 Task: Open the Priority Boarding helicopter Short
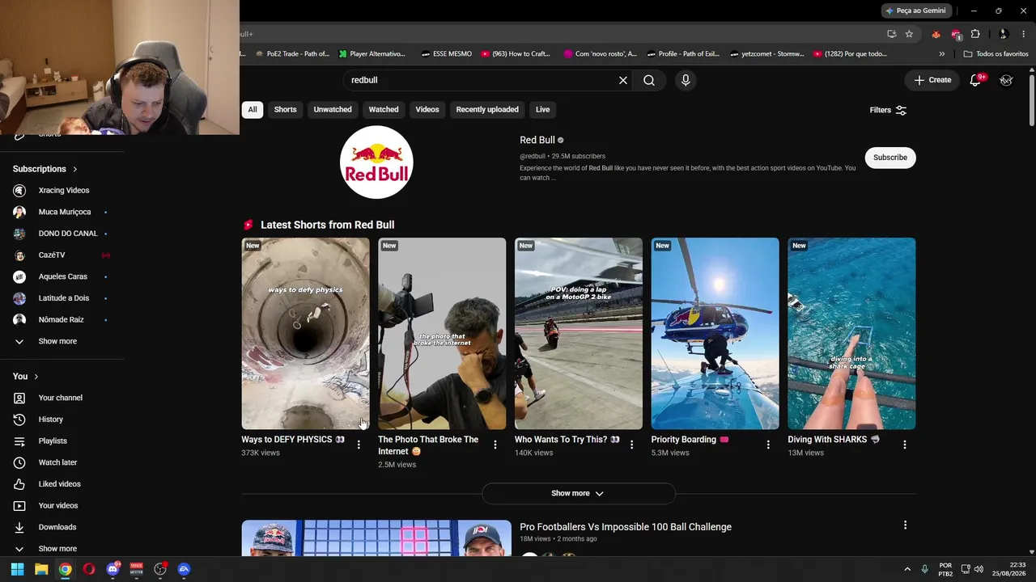pyautogui.click(x=715, y=333)
